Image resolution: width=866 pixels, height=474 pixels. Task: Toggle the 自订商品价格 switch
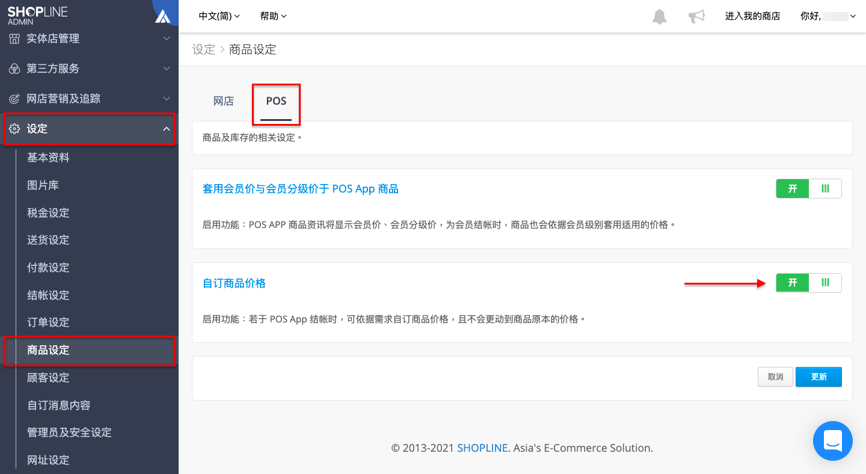pyautogui.click(x=809, y=283)
